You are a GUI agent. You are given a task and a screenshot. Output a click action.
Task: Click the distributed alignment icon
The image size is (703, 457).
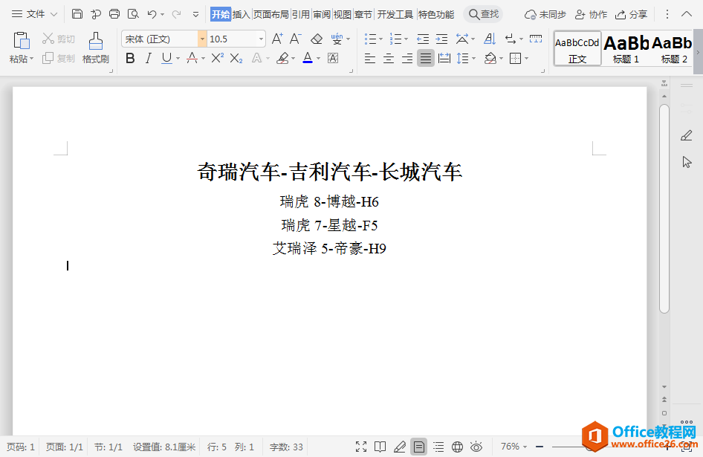pyautogui.click(x=444, y=58)
